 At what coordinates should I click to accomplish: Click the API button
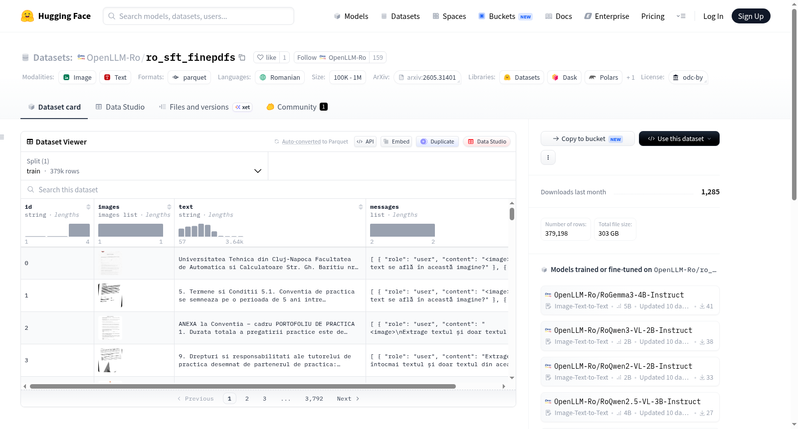[x=365, y=142]
